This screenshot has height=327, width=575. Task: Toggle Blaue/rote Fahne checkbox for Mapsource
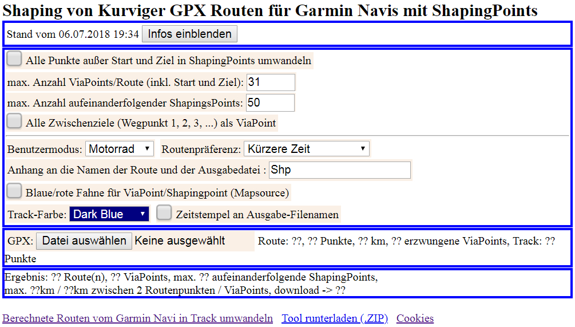15,191
